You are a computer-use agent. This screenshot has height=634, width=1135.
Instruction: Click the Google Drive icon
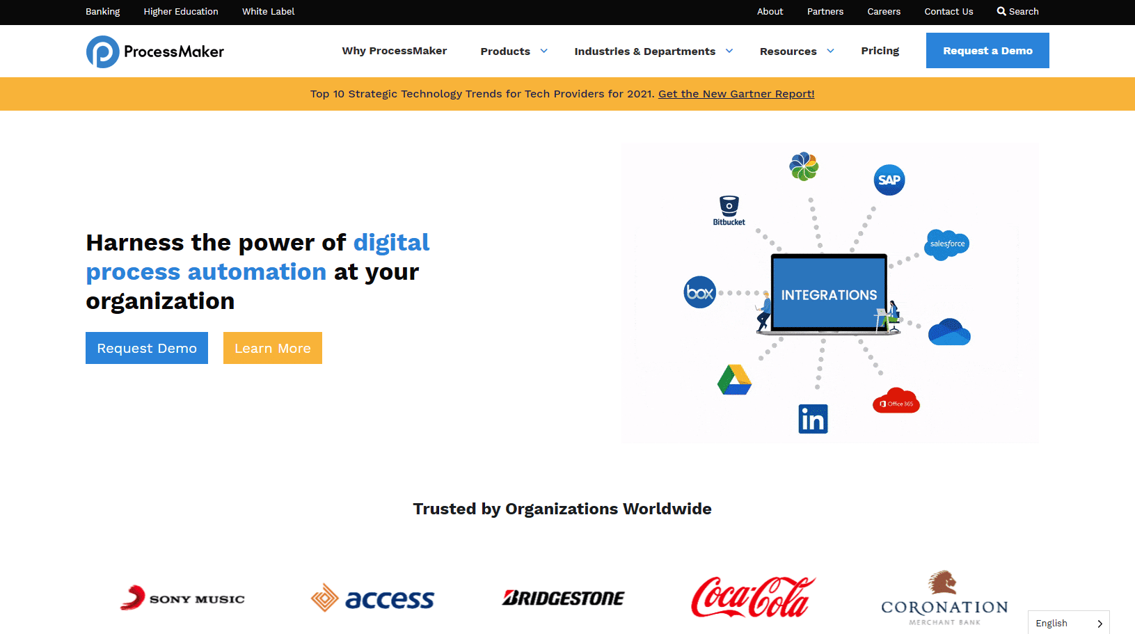pos(735,380)
